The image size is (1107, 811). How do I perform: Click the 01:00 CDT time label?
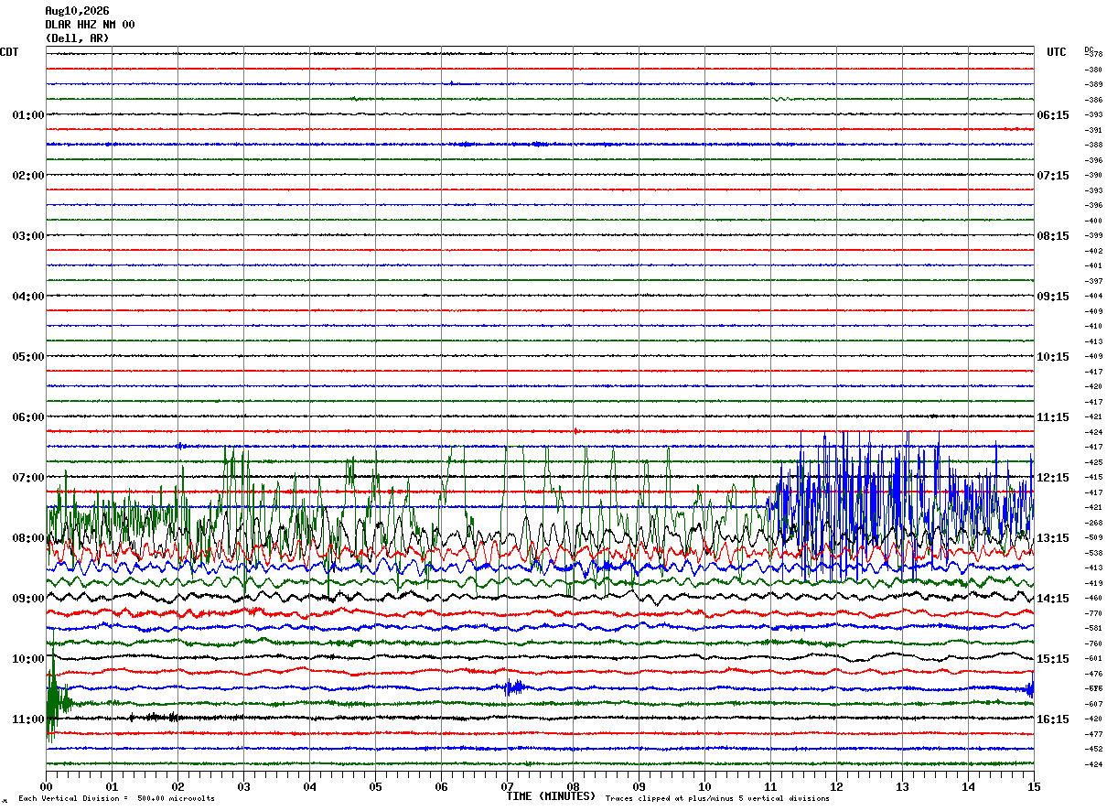[x=28, y=115]
